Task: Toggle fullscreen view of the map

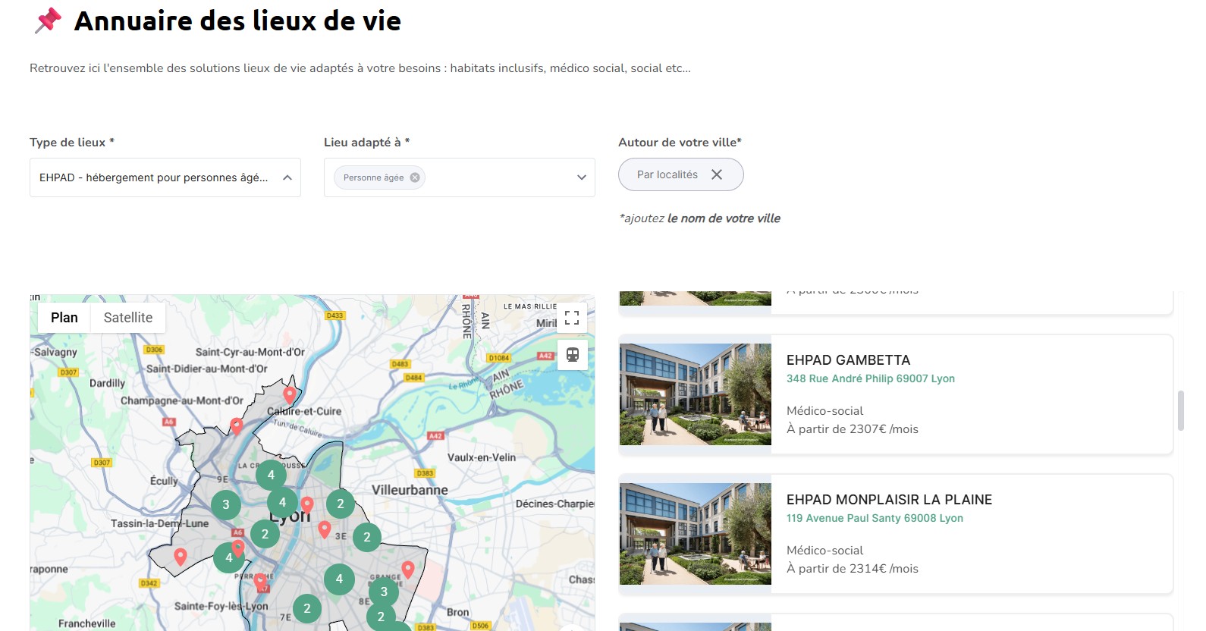Action: tap(572, 318)
